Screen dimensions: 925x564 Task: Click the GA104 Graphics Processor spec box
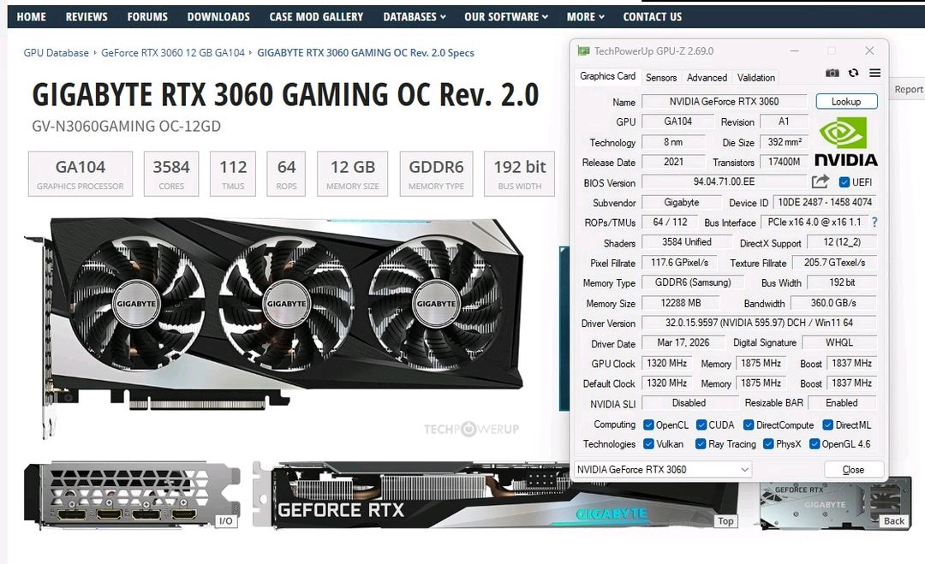[81, 173]
